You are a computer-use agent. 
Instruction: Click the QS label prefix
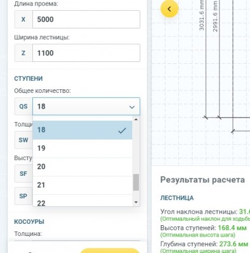23,106
